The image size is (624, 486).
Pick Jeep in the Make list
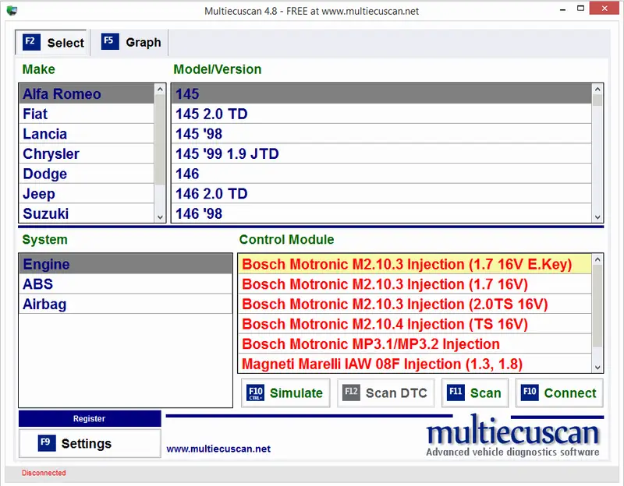click(87, 193)
